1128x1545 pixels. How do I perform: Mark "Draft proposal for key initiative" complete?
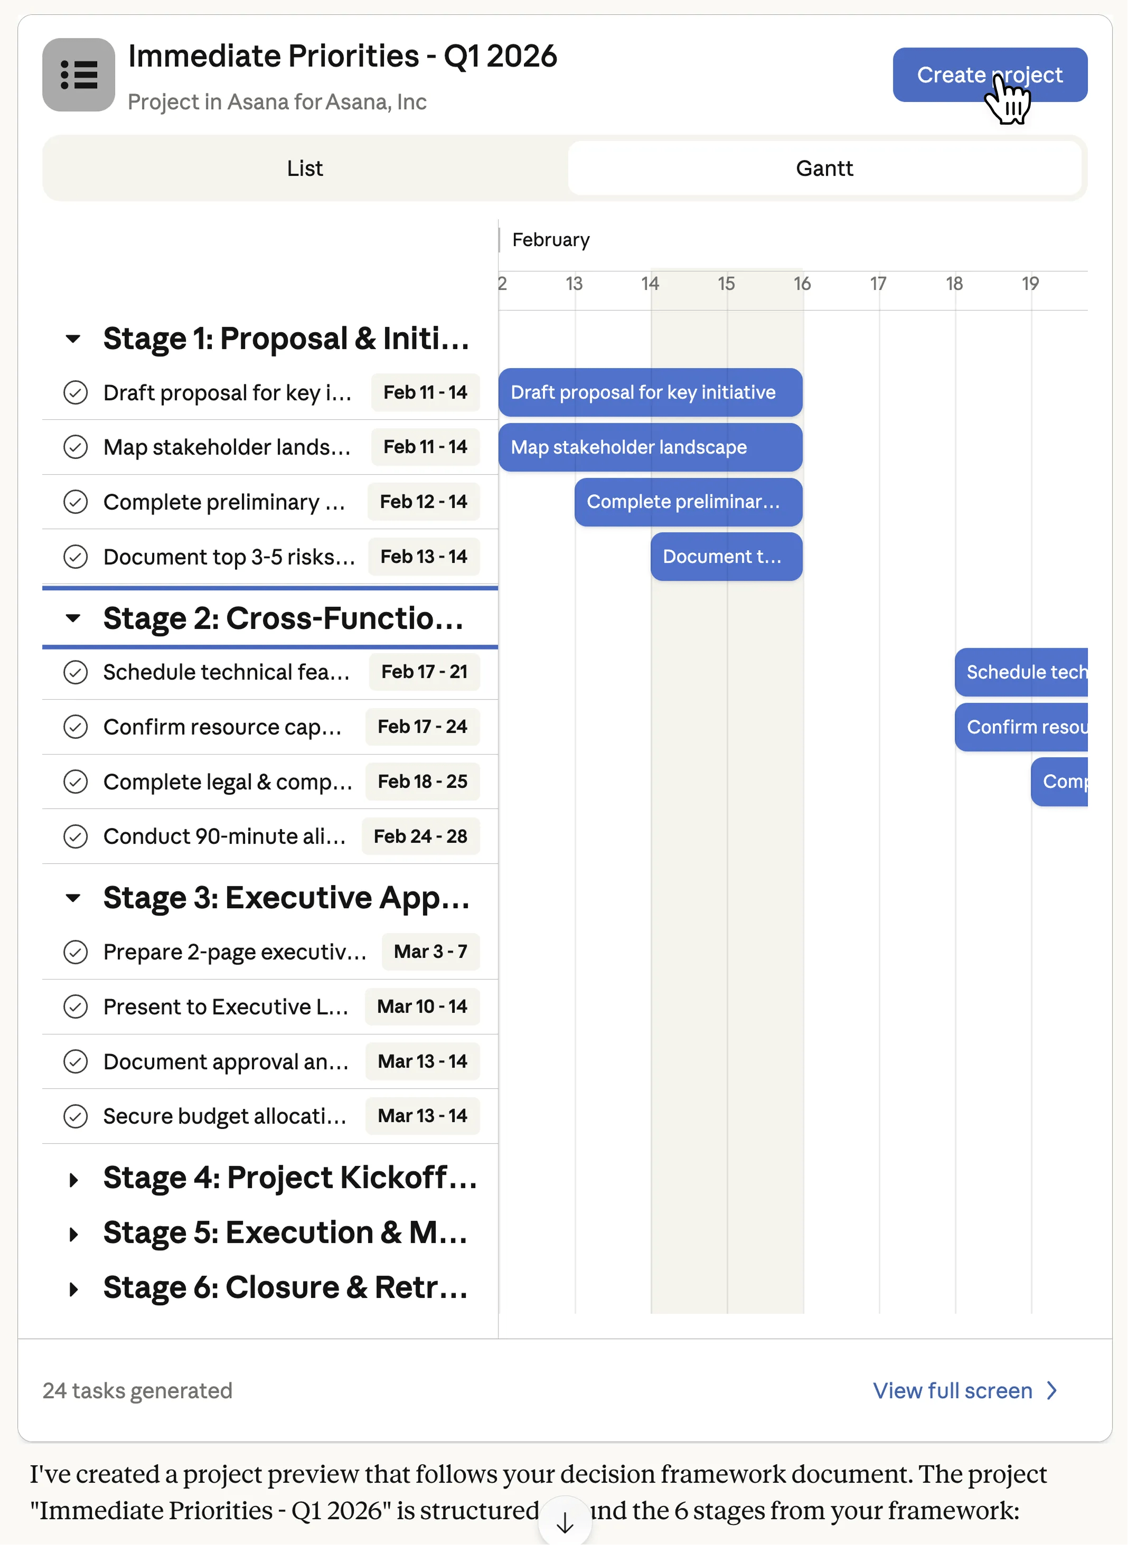(76, 392)
